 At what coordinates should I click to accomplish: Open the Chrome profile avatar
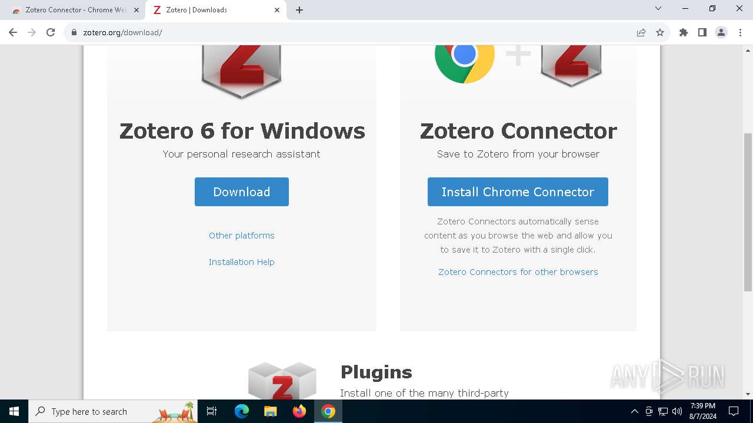(721, 32)
